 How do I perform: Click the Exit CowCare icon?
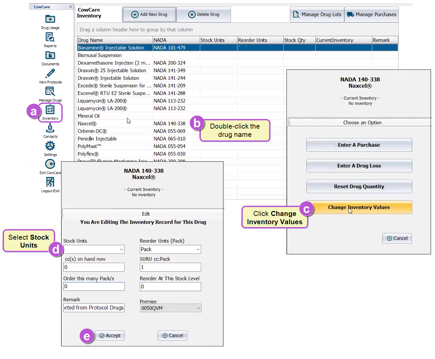(50, 167)
